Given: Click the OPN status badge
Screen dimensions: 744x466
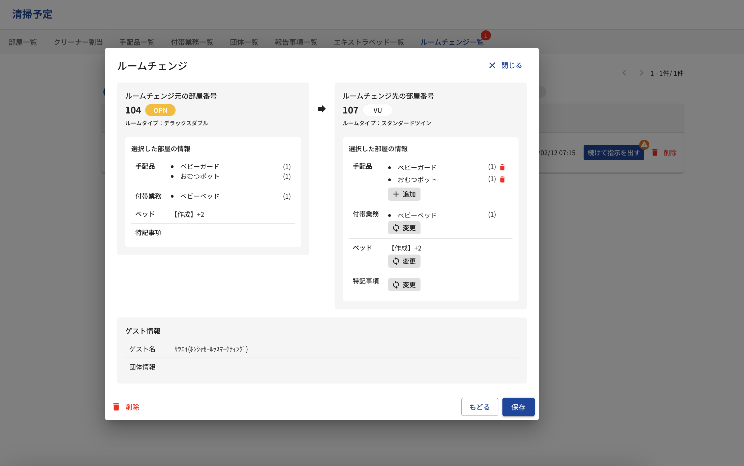Looking at the screenshot, I should [x=160, y=110].
